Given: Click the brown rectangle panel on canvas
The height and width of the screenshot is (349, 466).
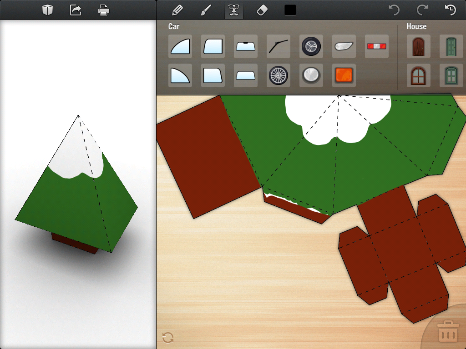Looking at the screenshot, I should pos(208,157).
